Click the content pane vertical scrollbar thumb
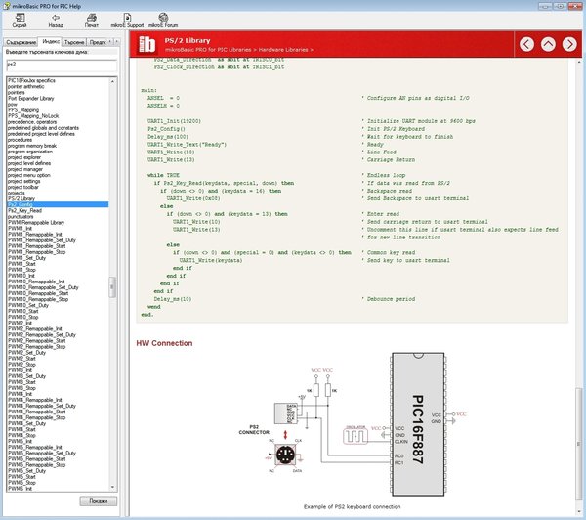The height and width of the screenshot is (520, 586). [x=579, y=443]
